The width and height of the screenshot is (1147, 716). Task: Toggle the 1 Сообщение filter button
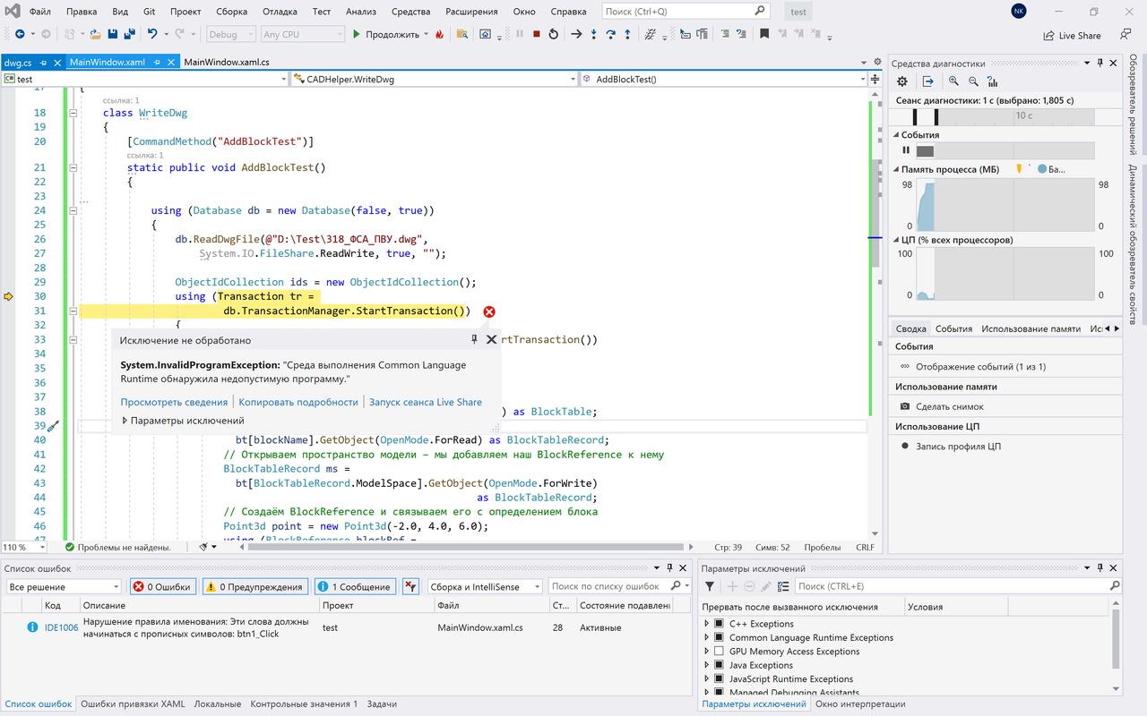pyautogui.click(x=355, y=586)
